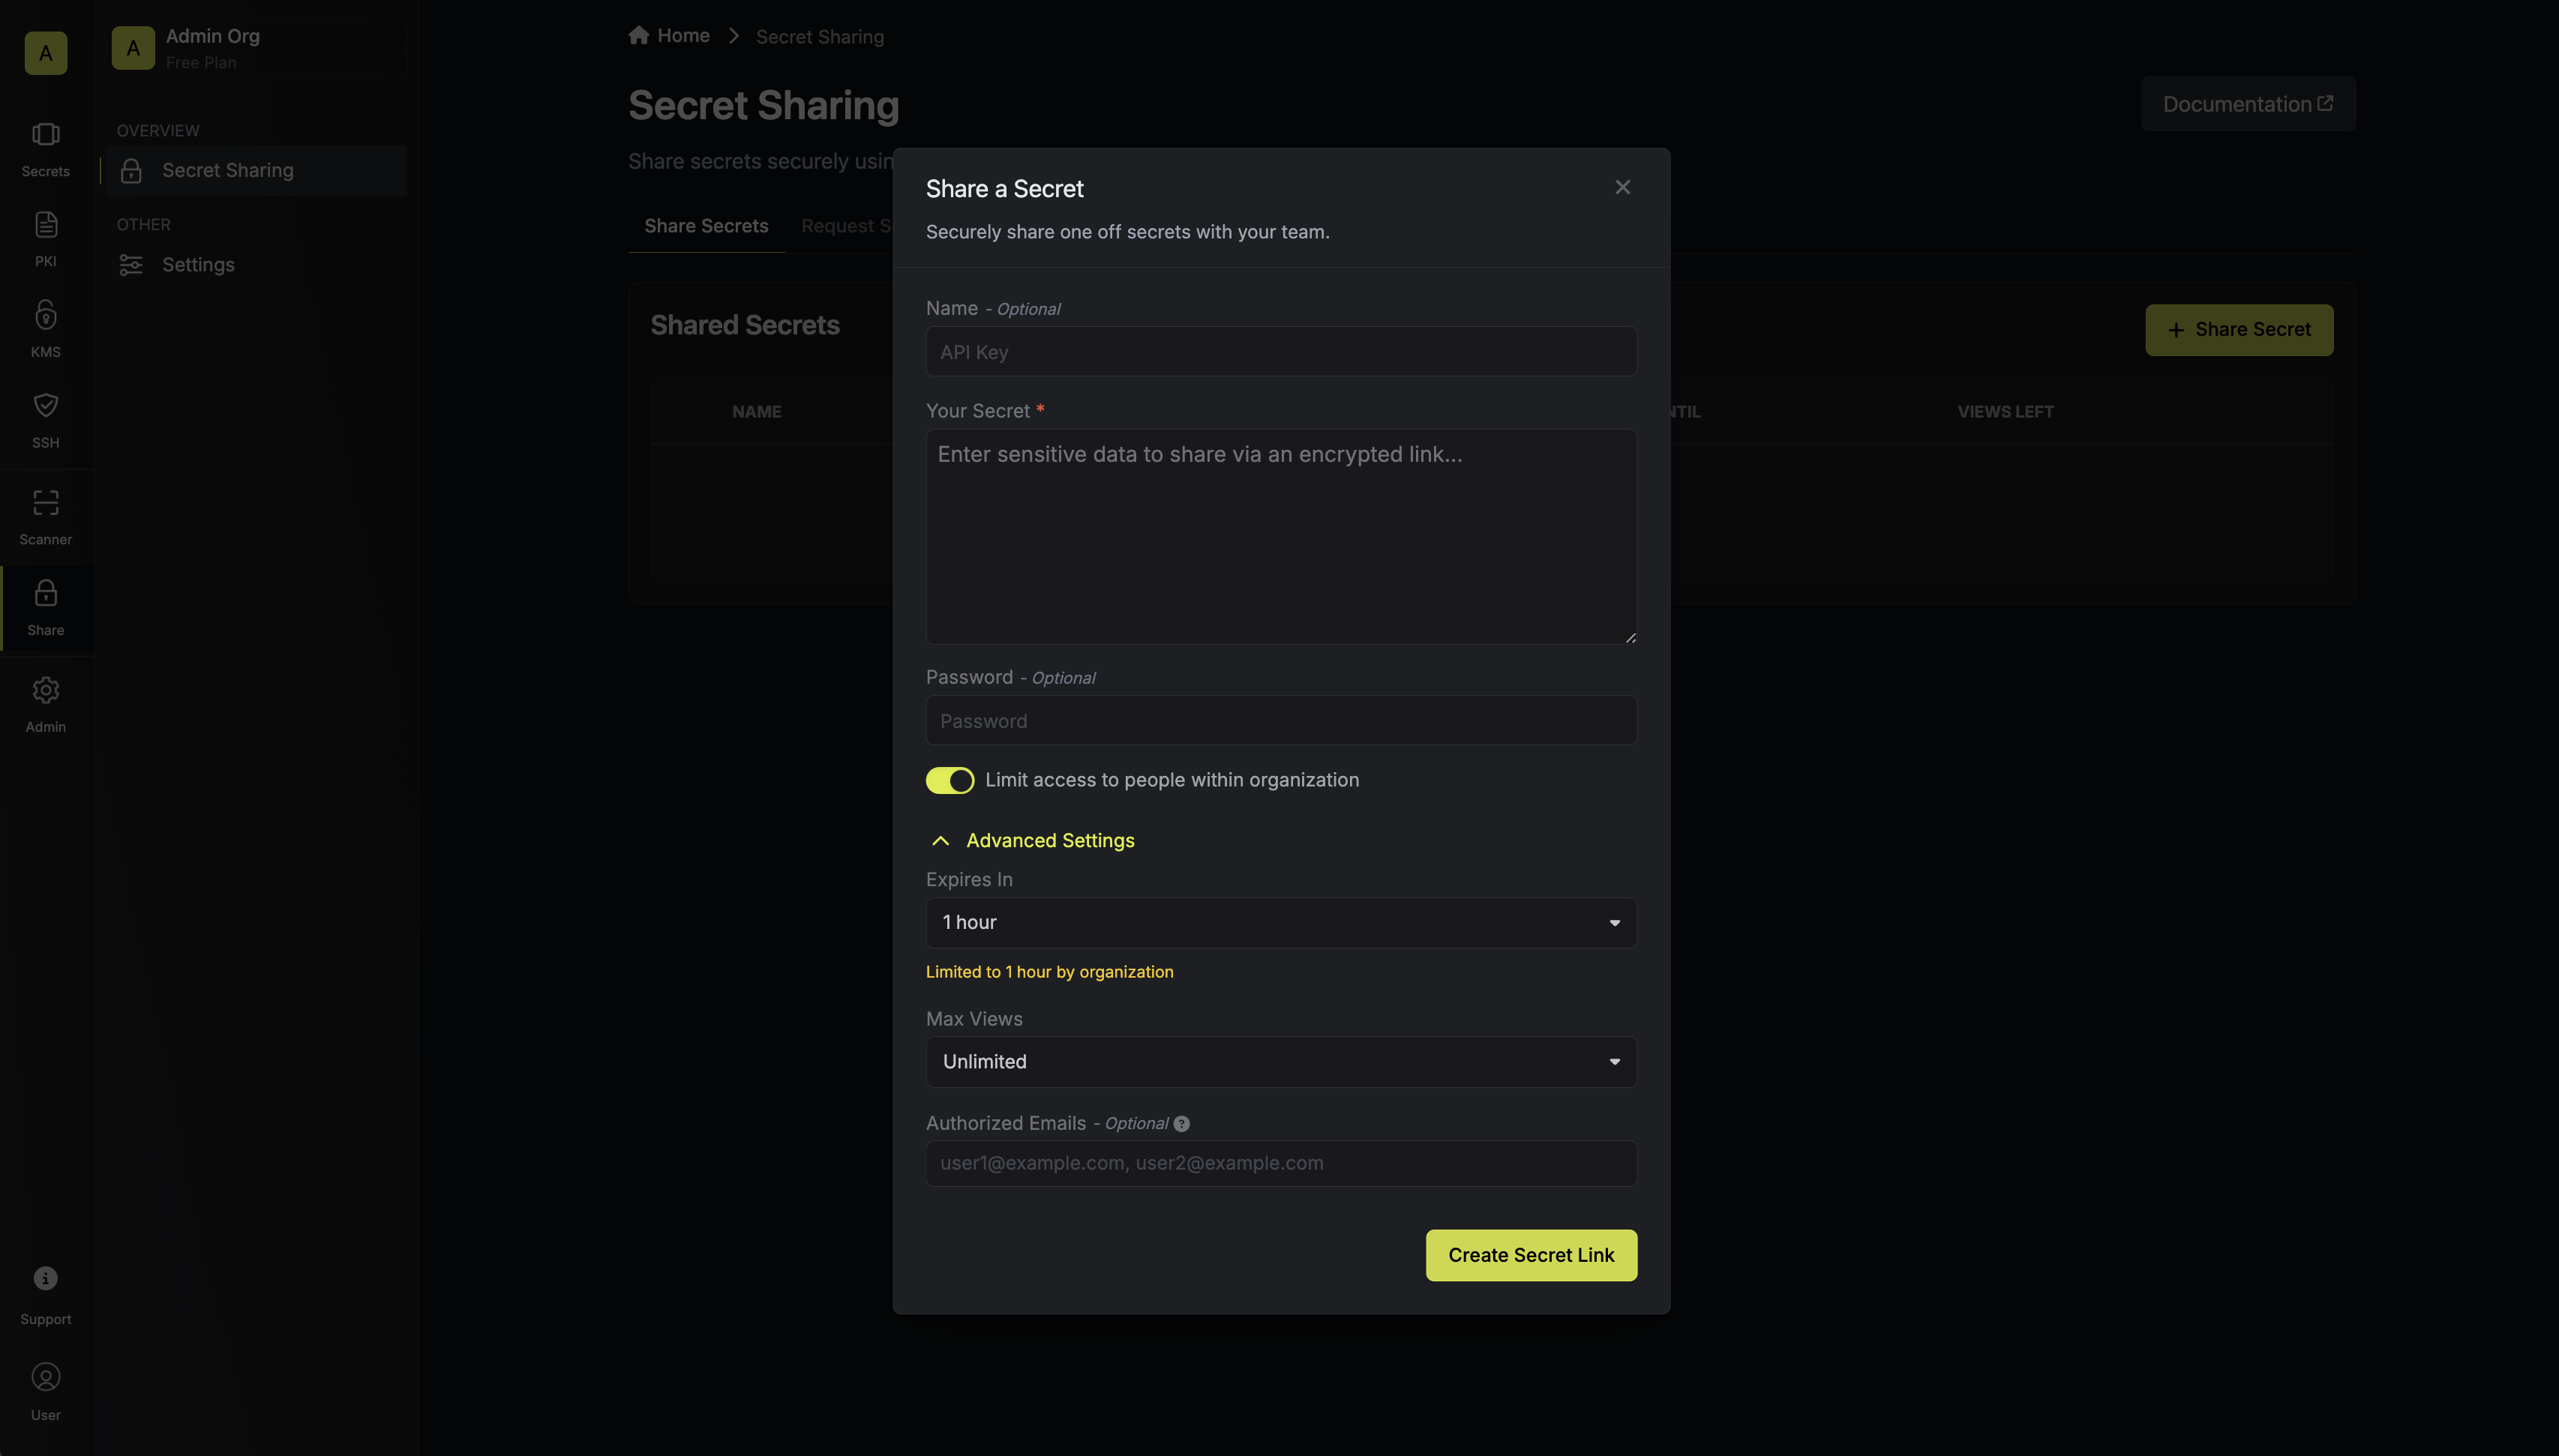Click the 'Limited to 1 hour by organization' note
The height and width of the screenshot is (1456, 2559).
1049,972
